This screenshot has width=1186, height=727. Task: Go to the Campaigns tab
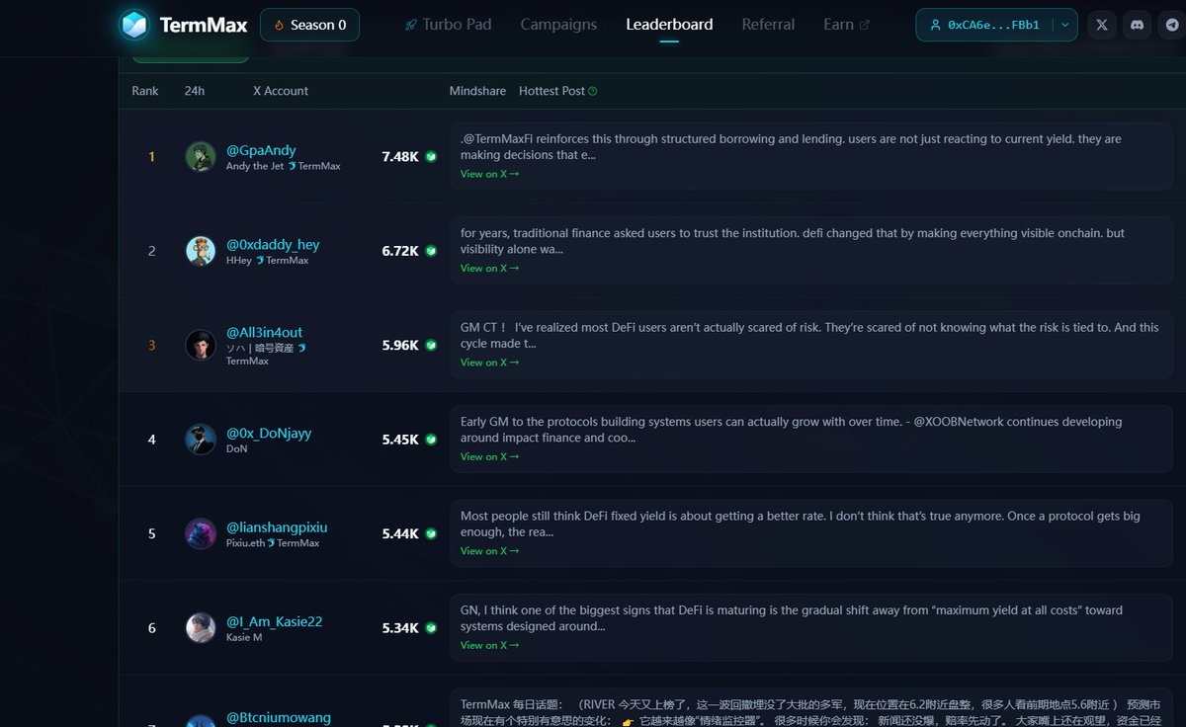click(x=558, y=25)
